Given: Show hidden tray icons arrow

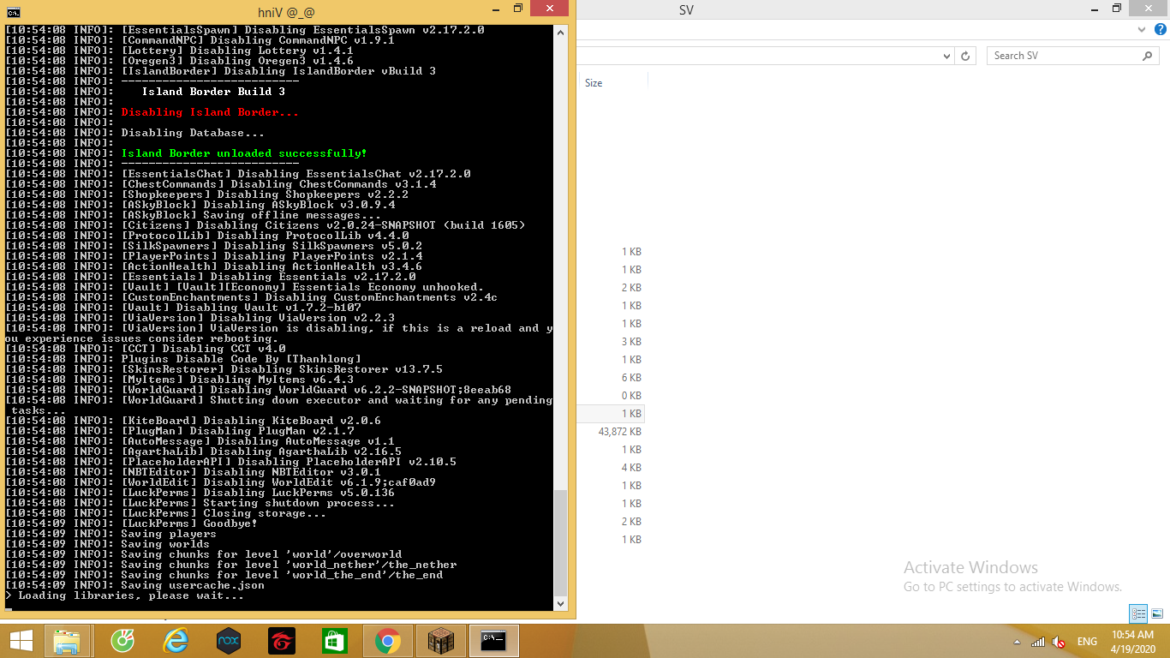Looking at the screenshot, I should (x=1017, y=642).
